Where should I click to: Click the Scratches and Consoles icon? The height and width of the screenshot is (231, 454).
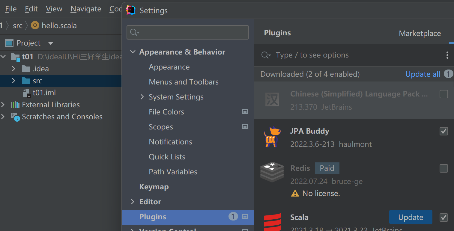click(15, 117)
